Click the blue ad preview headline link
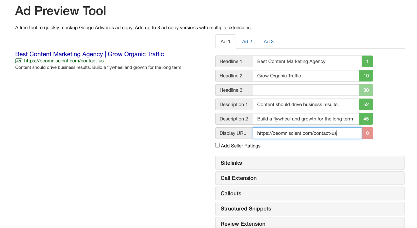The image size is (417, 228). (89, 54)
